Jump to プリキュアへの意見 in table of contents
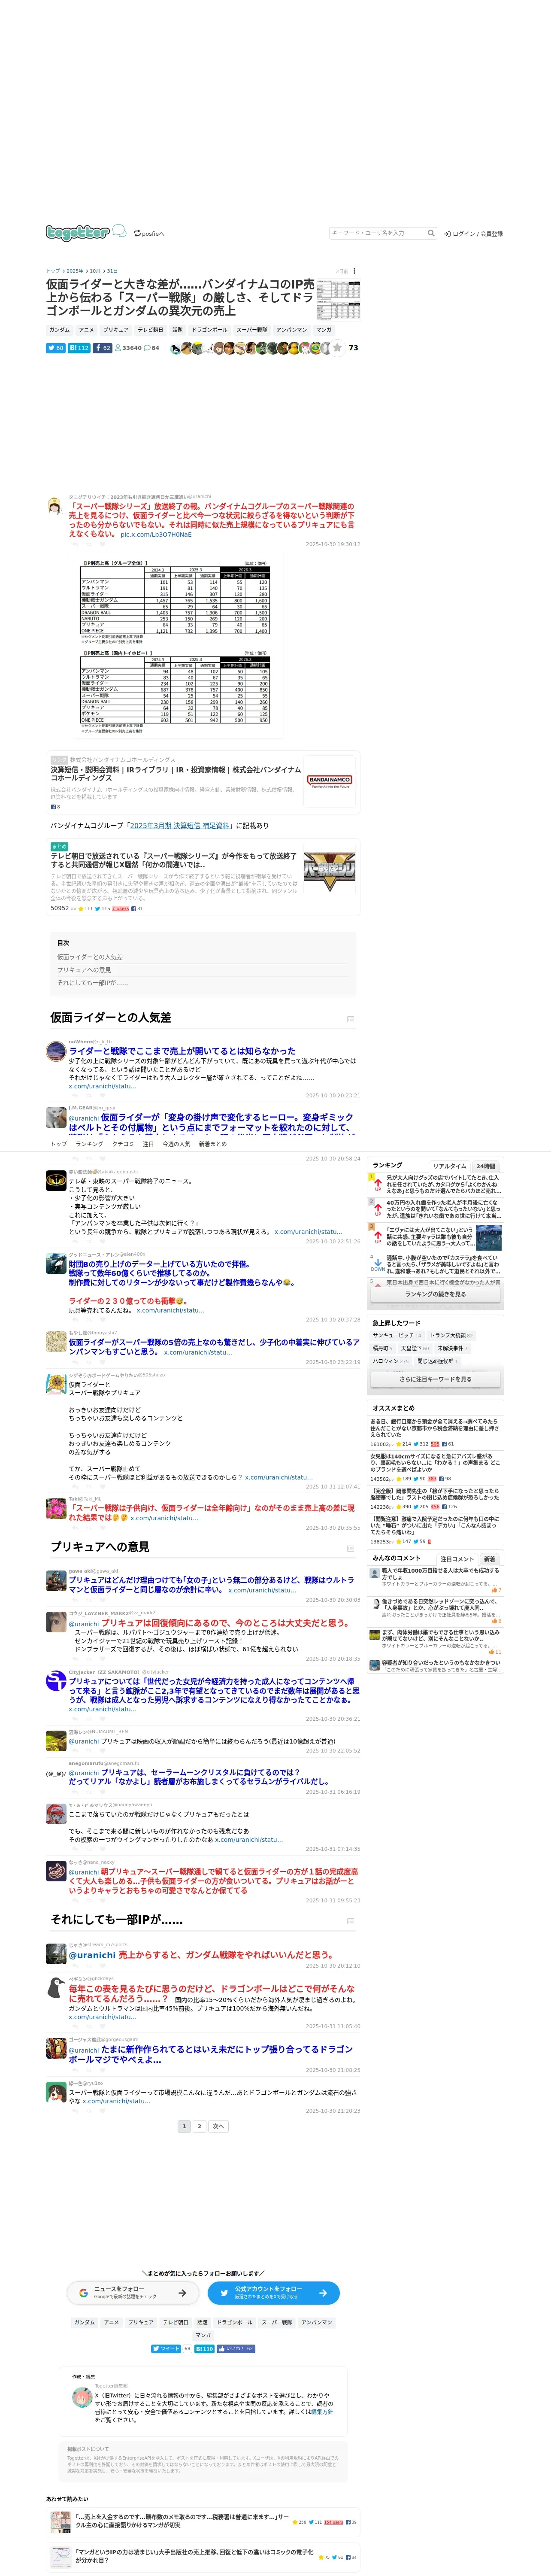Screen dimensions: 551x2576 tap(84, 970)
